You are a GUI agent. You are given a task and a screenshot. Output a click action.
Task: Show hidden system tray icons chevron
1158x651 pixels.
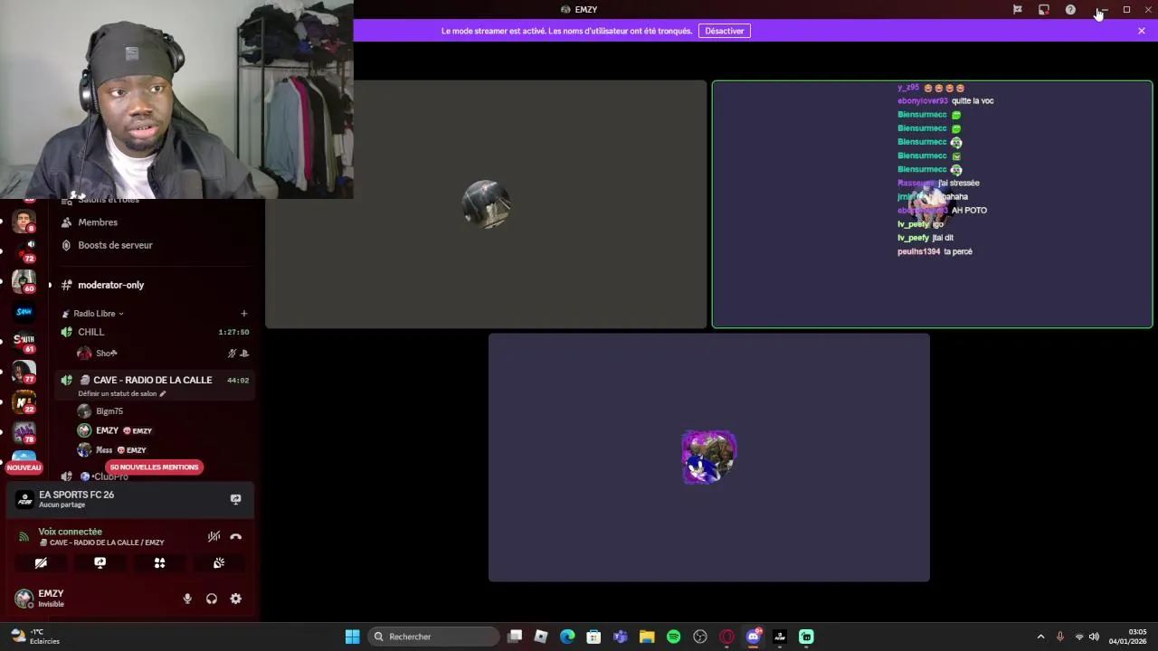point(1040,637)
